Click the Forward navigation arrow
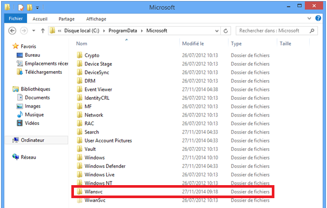The height and width of the screenshot is (208, 327). [24, 31]
